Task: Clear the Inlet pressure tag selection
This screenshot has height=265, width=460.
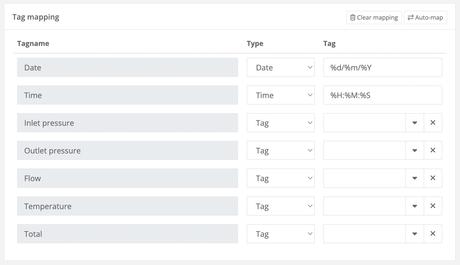Action: [433, 123]
